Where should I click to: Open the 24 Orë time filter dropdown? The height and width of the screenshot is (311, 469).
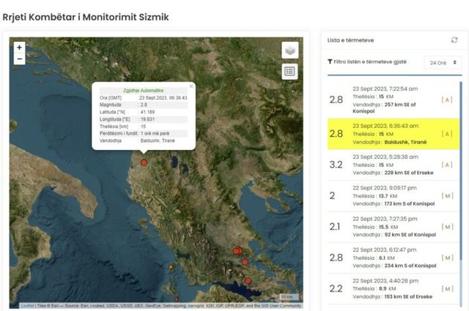(x=443, y=63)
